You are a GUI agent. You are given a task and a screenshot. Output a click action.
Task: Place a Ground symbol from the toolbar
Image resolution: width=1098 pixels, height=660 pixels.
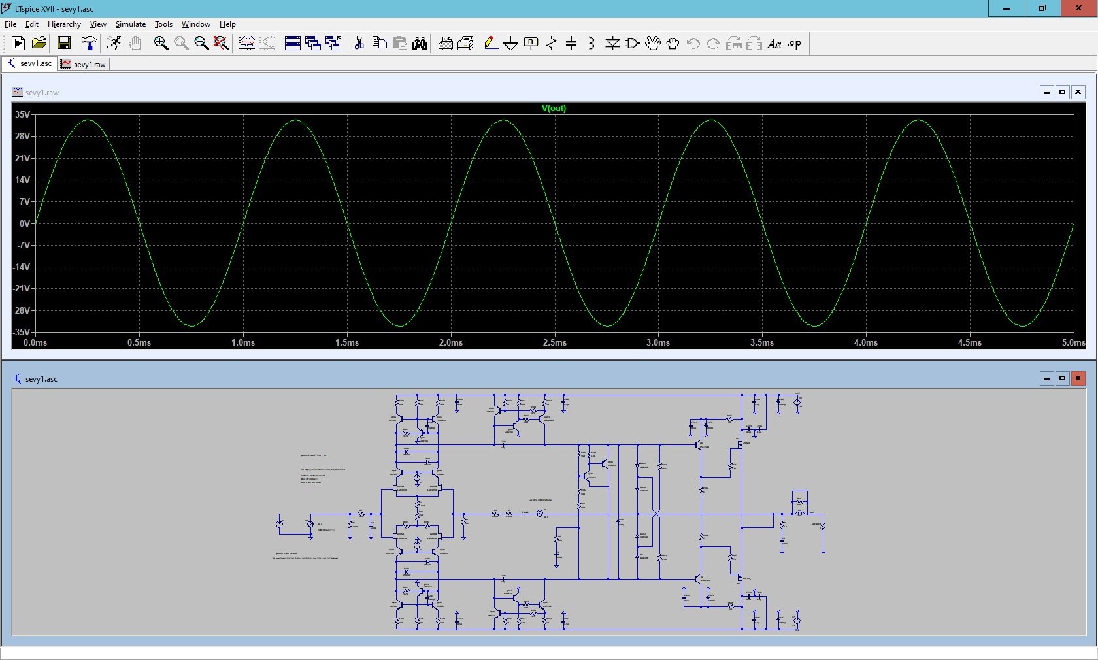click(x=511, y=44)
